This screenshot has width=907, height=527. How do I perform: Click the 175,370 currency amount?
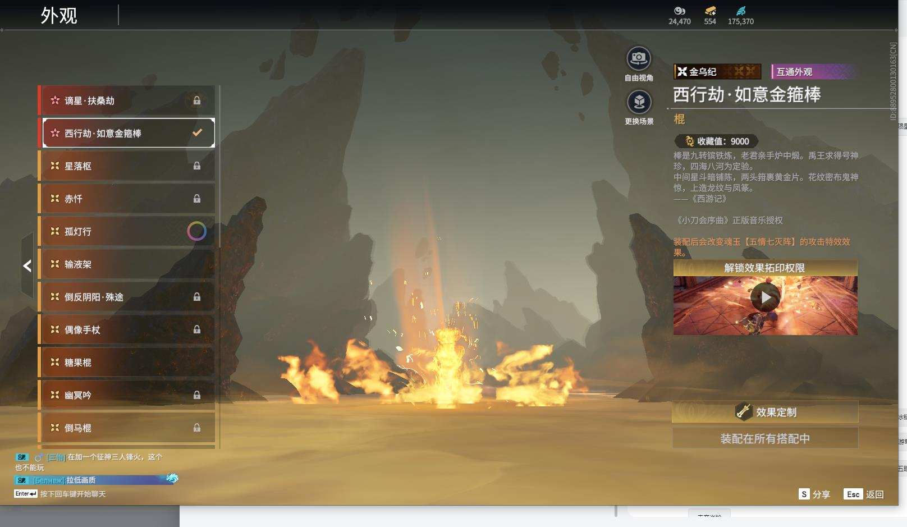pyautogui.click(x=741, y=21)
